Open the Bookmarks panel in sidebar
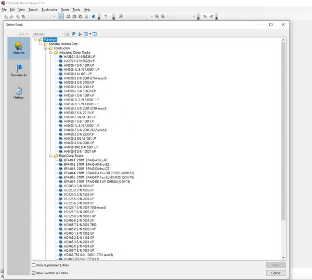The image size is (312, 280). (19, 70)
